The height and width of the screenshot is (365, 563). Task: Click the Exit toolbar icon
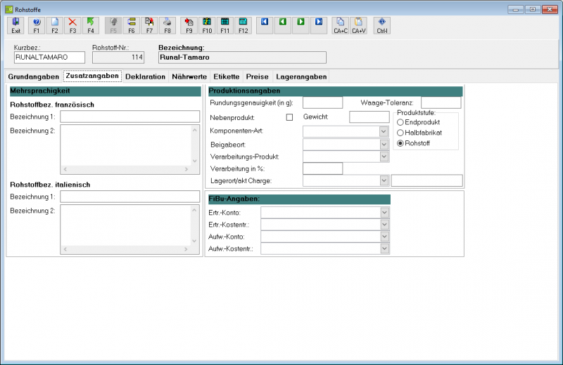15,26
